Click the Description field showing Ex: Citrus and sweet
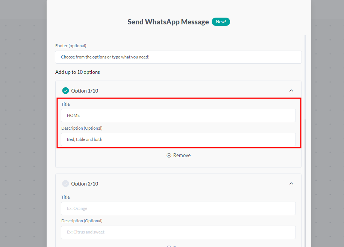This screenshot has height=247, width=344. coord(178,232)
